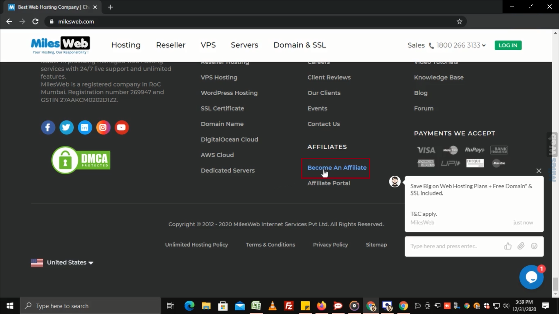Open the SSL Certificate link
The image size is (559, 314).
pyautogui.click(x=222, y=108)
